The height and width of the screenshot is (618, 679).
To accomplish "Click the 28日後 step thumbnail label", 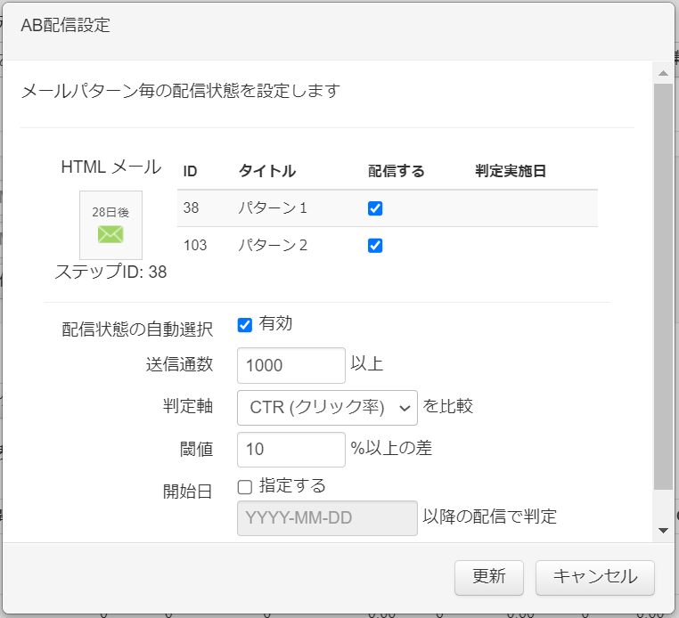I will pos(110,213).
